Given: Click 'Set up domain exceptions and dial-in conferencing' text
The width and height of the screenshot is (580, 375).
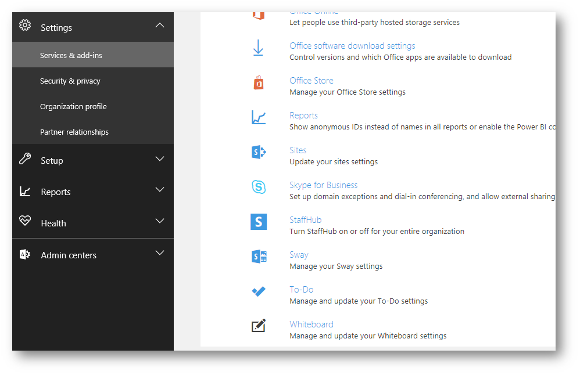Looking at the screenshot, I should (423, 197).
